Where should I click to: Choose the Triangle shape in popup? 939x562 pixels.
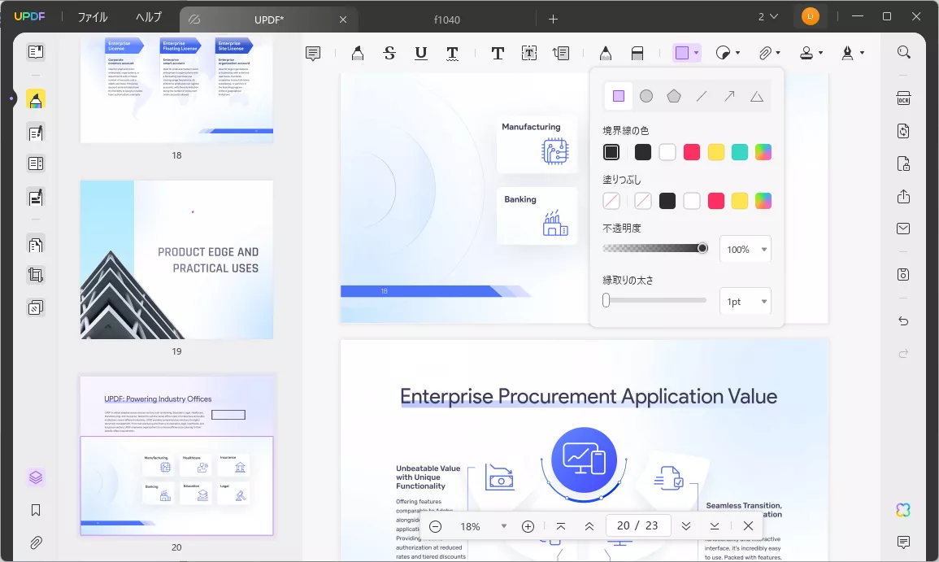(757, 96)
